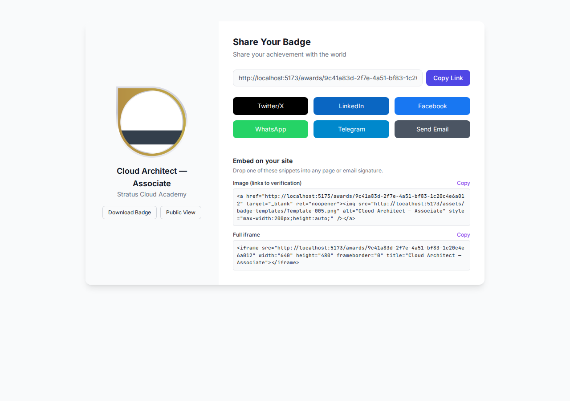This screenshot has width=570, height=401.
Task: Click inside the image embed code box
Action: [x=351, y=207]
